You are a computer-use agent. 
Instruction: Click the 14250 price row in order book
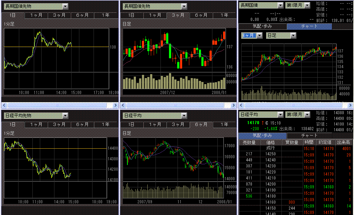click(x=270, y=154)
